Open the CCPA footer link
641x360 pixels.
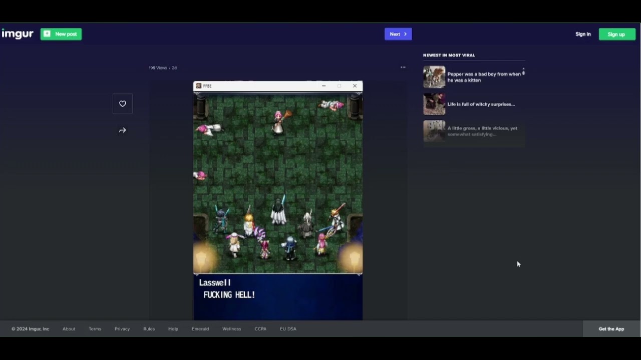point(260,329)
